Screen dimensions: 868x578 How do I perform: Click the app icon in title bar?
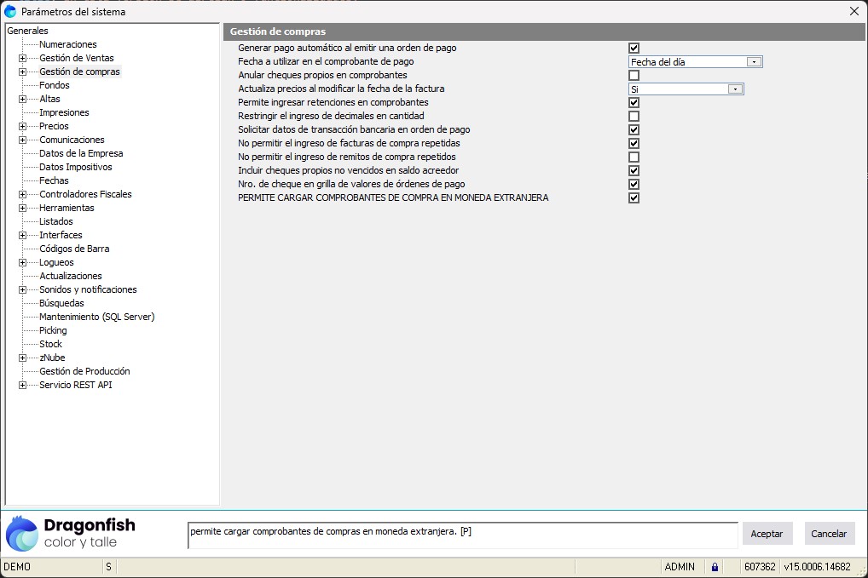pyautogui.click(x=10, y=12)
